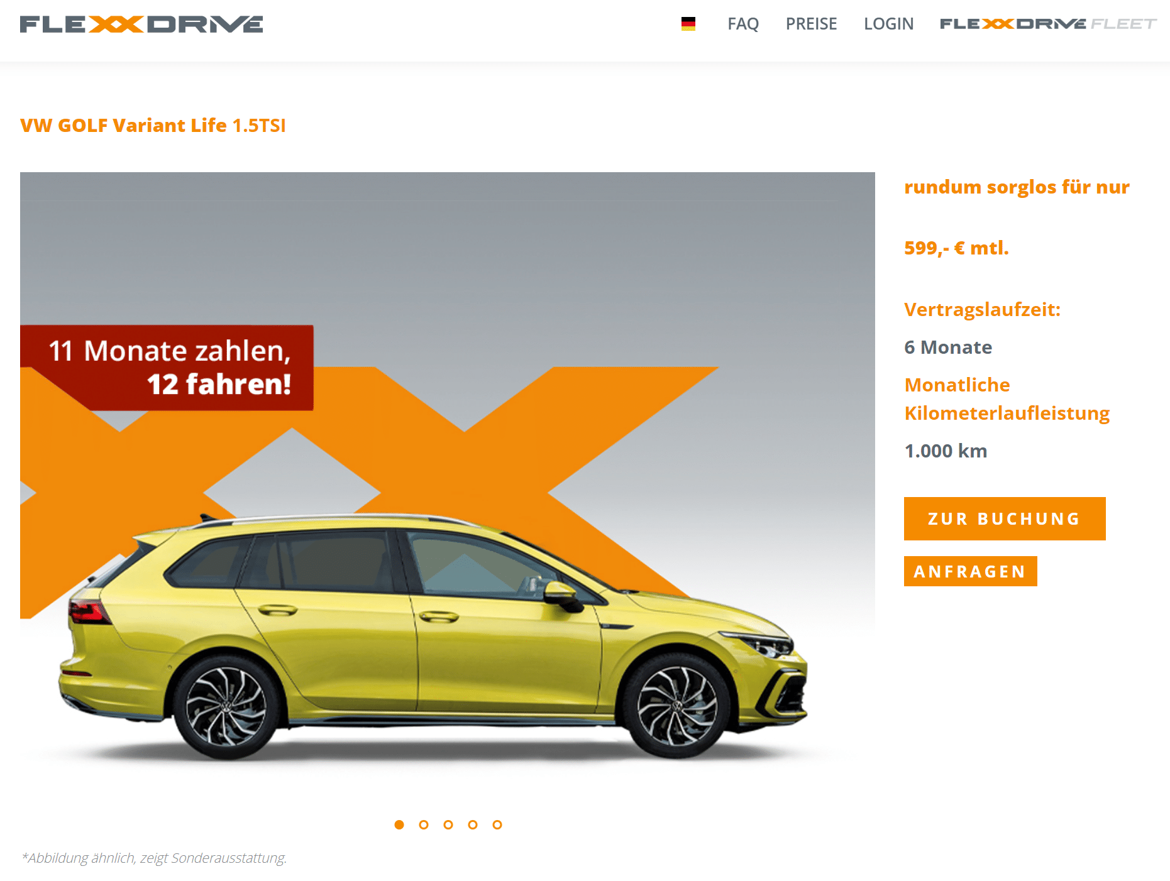Open the FAQ menu item
The image size is (1170, 881).
point(743,24)
